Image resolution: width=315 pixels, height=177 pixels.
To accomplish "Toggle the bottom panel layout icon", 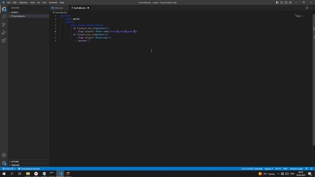I will coord(282,2).
